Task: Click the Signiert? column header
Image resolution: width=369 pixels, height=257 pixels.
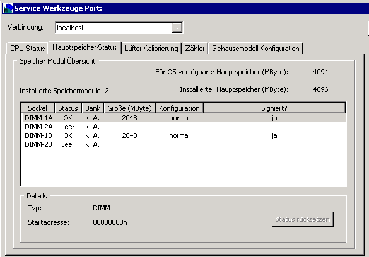Action: click(x=274, y=108)
